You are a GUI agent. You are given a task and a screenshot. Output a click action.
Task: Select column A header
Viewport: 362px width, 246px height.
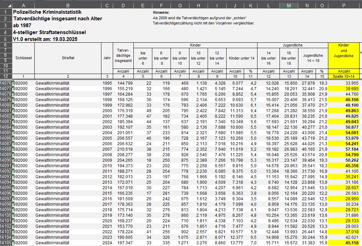click(23, 6)
